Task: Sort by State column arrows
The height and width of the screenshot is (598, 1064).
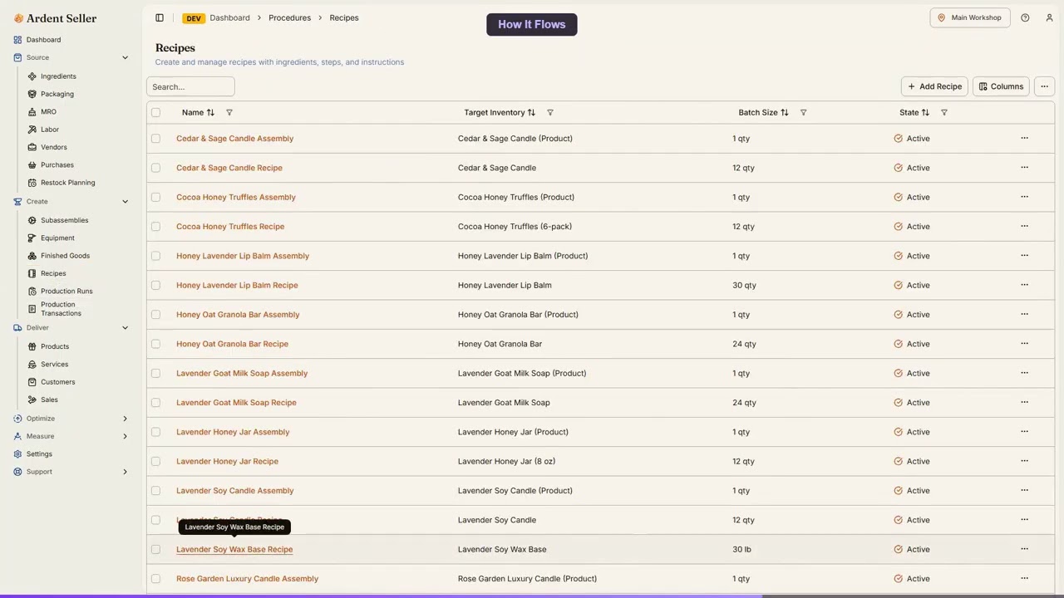Action: (925, 112)
